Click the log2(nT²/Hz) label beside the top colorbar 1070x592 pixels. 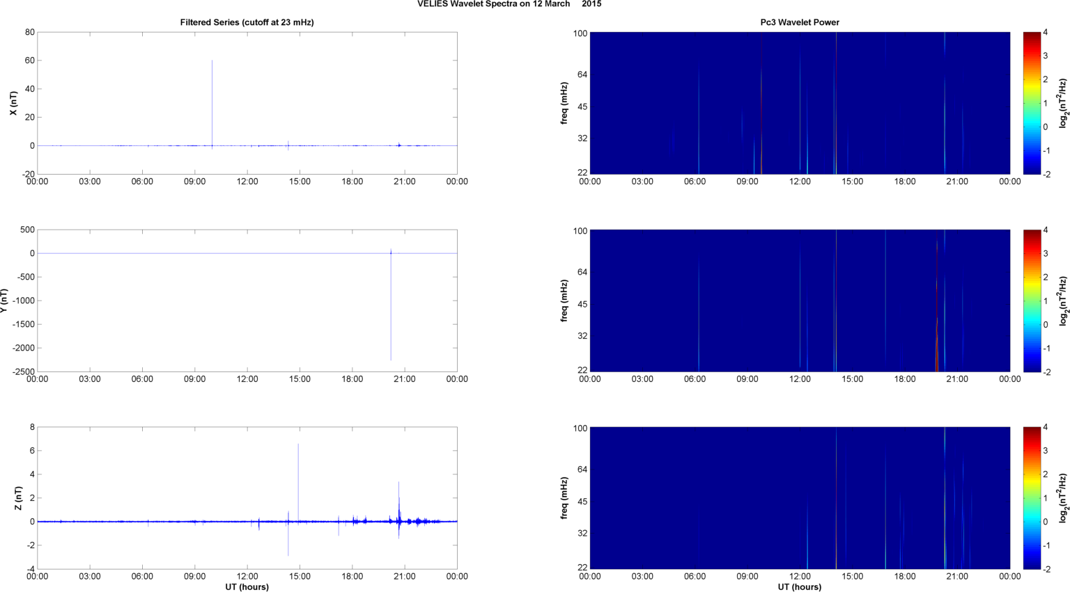coord(1063,103)
